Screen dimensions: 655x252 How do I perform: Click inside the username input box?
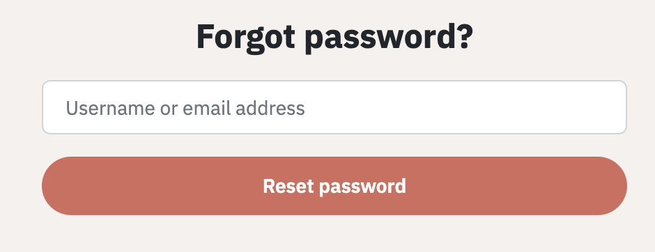(x=334, y=107)
